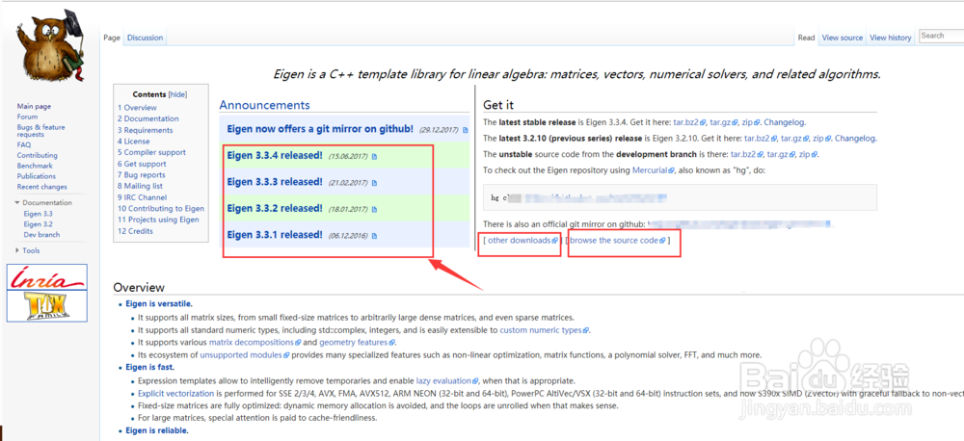Open the Mercurial link
This screenshot has height=441, width=964.
653,170
